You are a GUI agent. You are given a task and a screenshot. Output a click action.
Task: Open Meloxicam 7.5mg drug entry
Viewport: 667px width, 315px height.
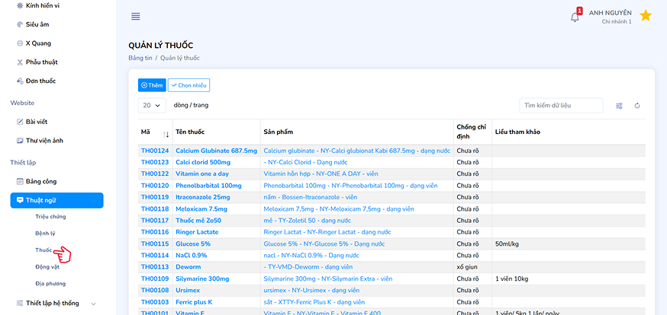(x=201, y=208)
